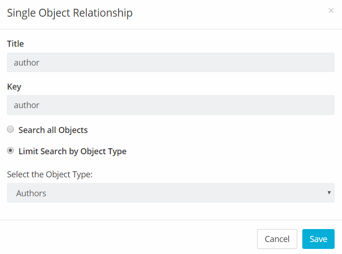Click the selected "Authors" option text

[x=31, y=194]
